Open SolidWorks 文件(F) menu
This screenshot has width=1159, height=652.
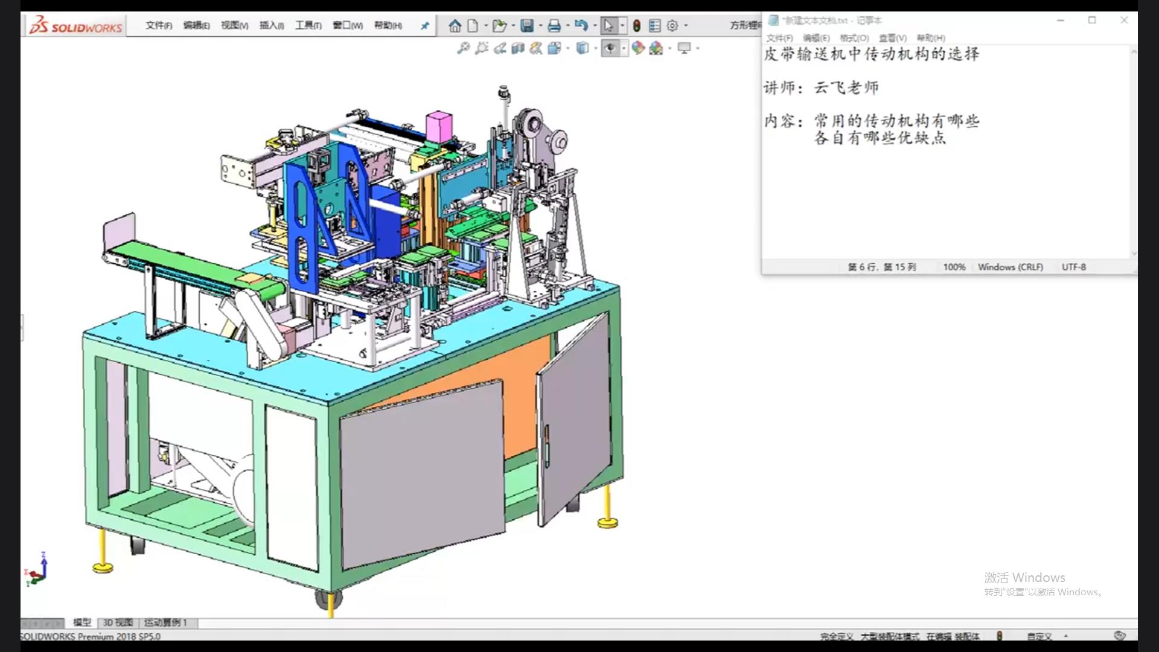tap(159, 25)
